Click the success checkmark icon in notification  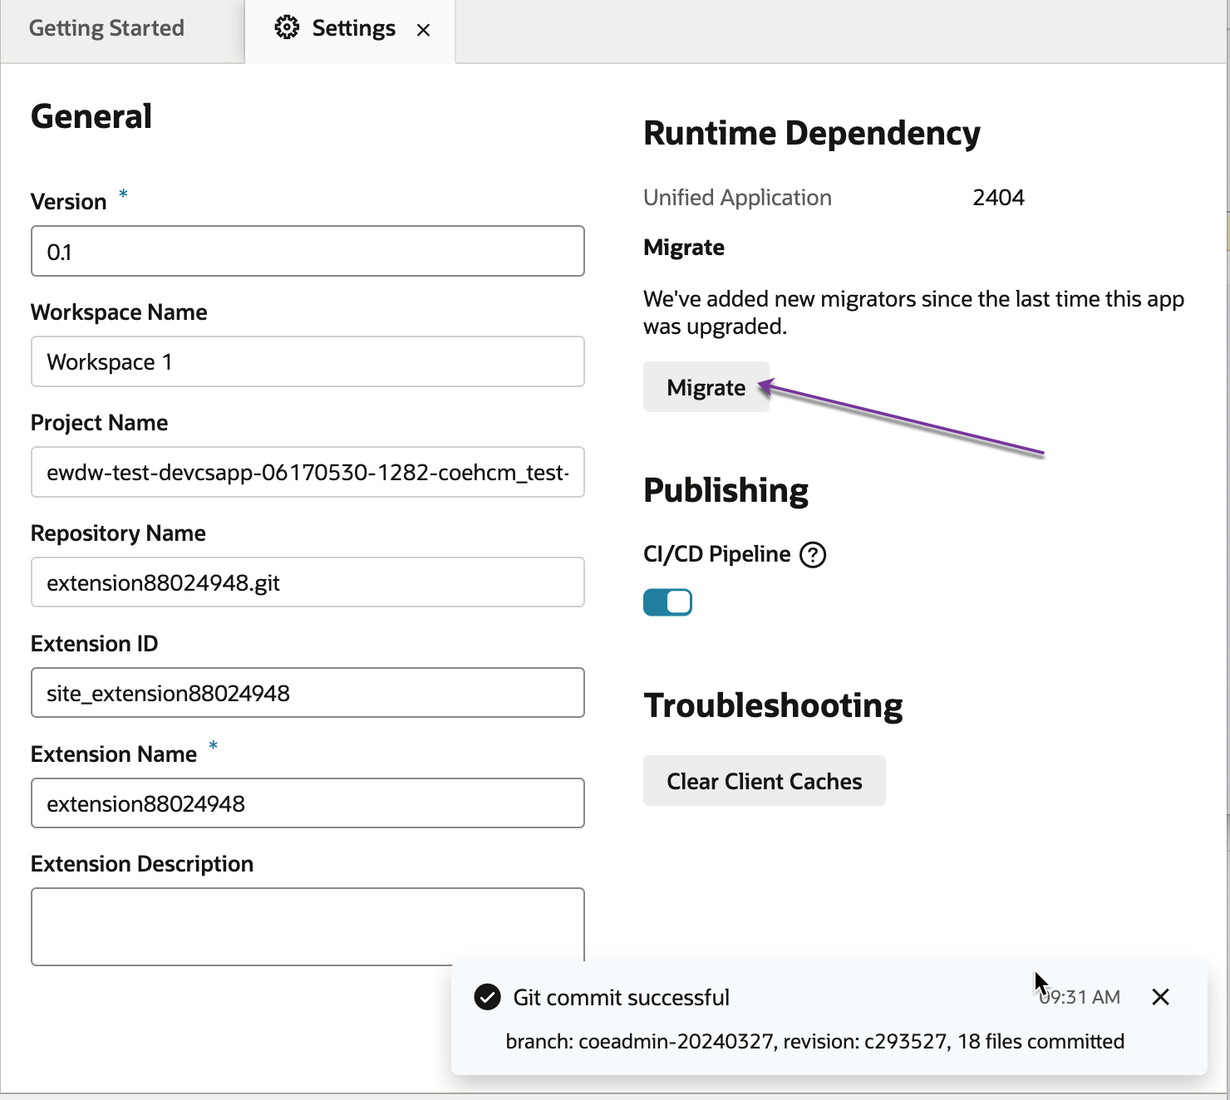click(487, 997)
